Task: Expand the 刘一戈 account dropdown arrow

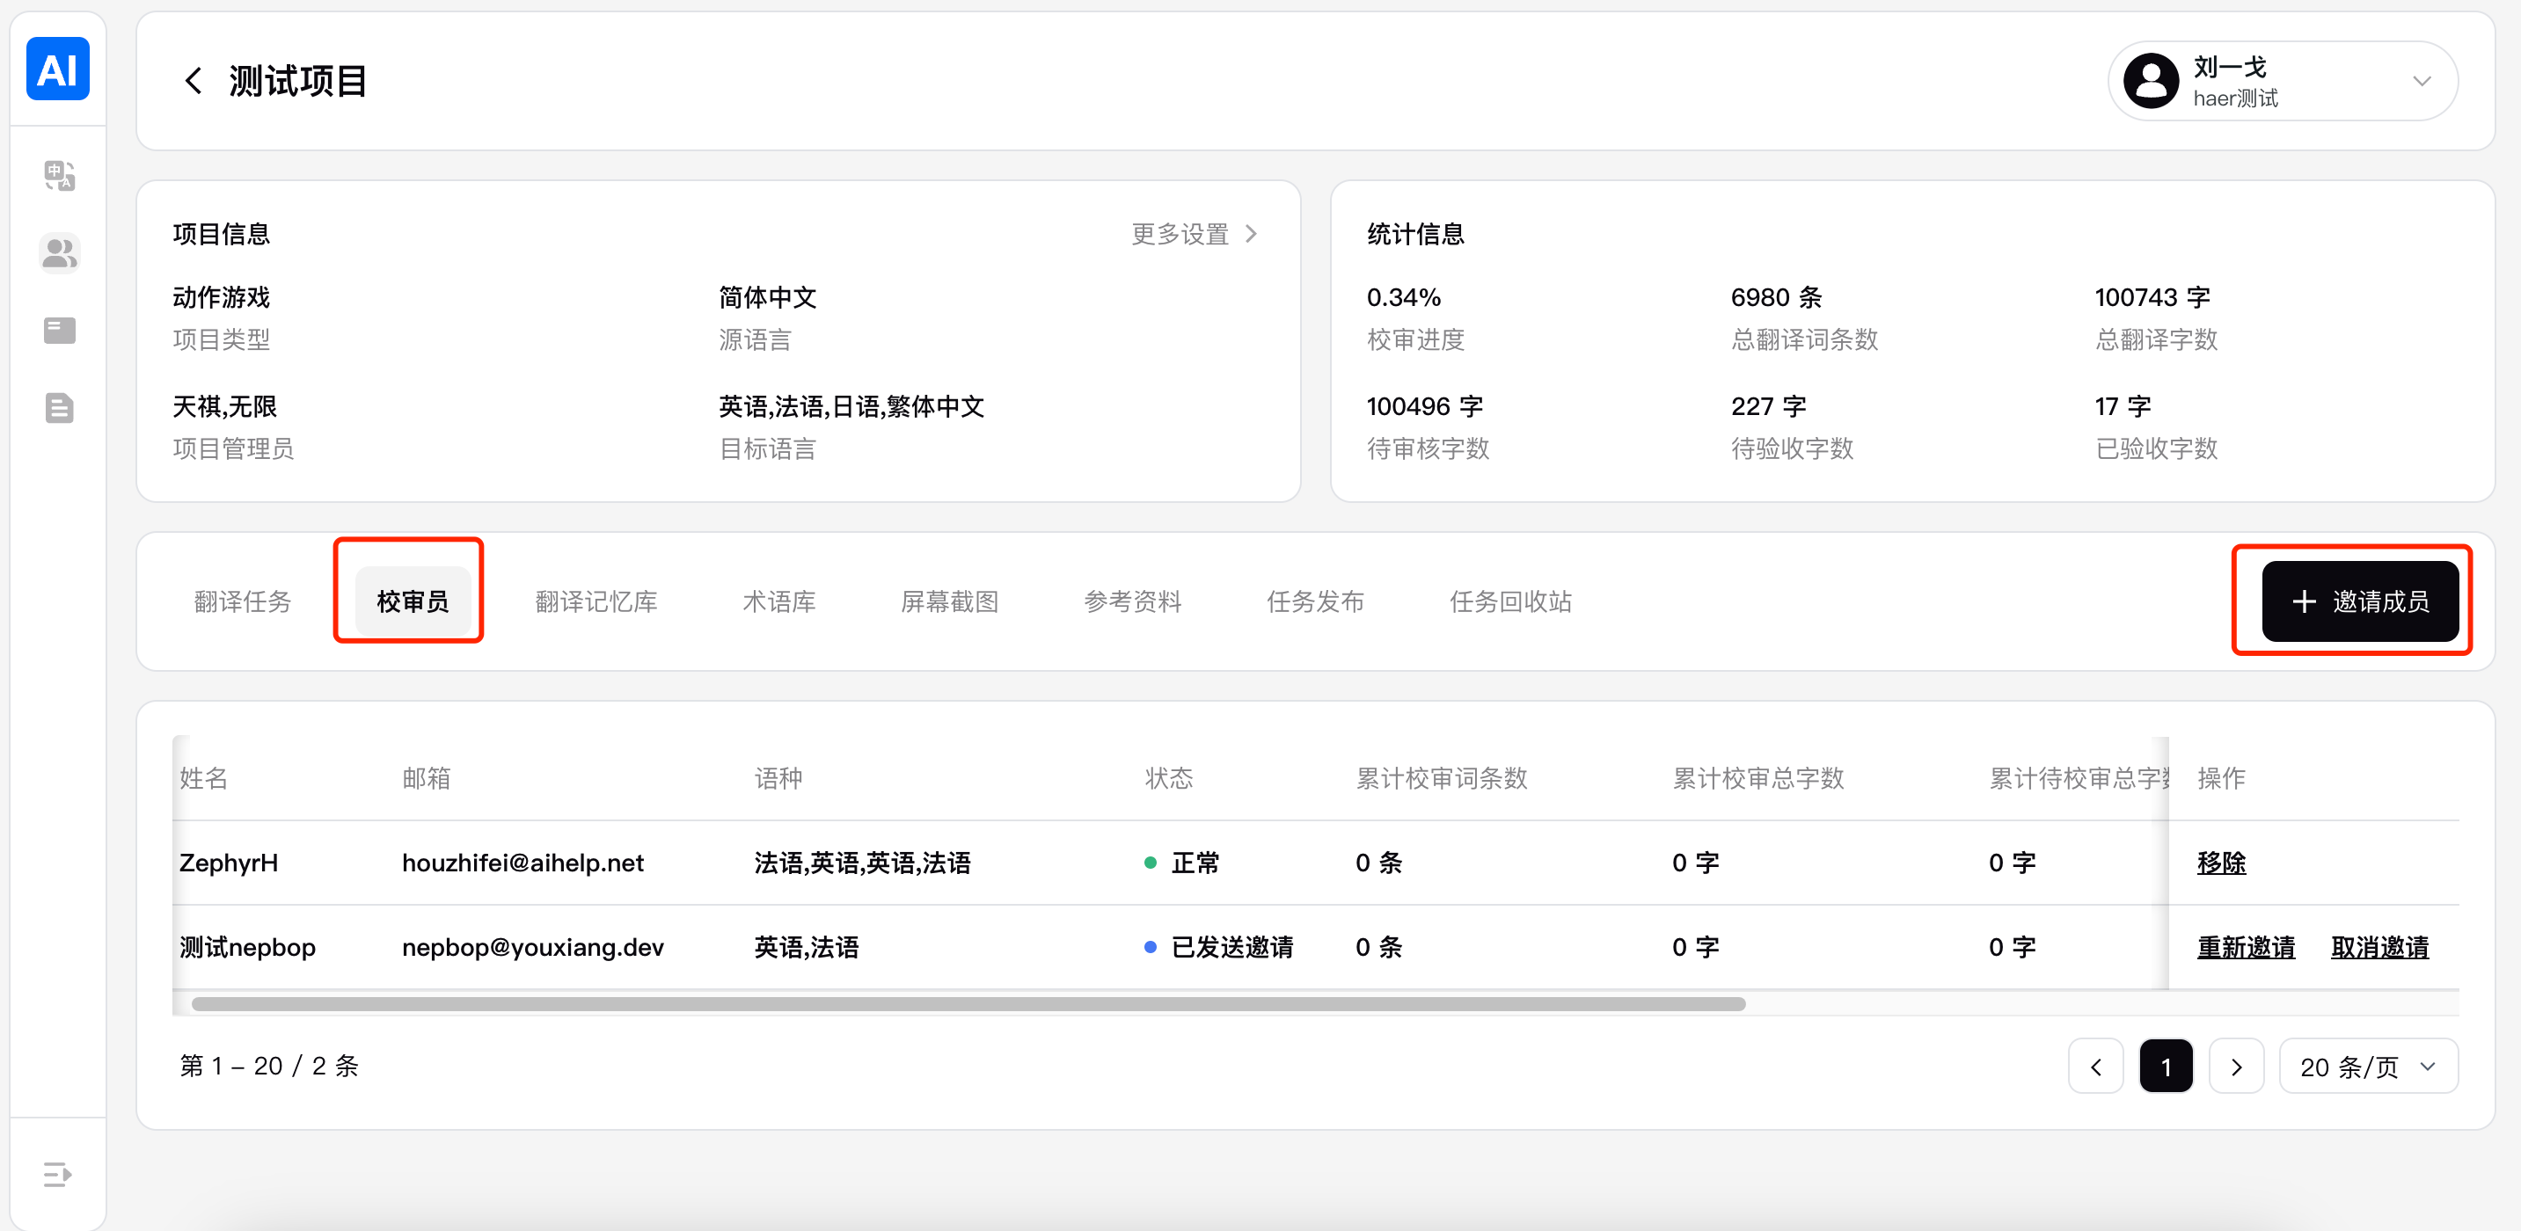Action: [2422, 81]
